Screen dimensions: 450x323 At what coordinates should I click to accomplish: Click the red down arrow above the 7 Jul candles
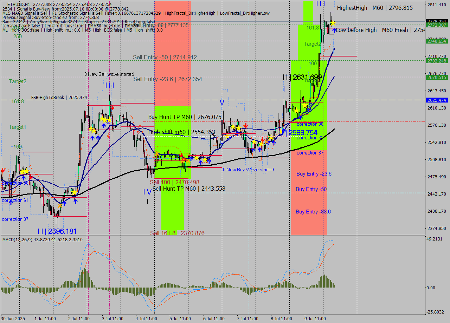[263, 139]
